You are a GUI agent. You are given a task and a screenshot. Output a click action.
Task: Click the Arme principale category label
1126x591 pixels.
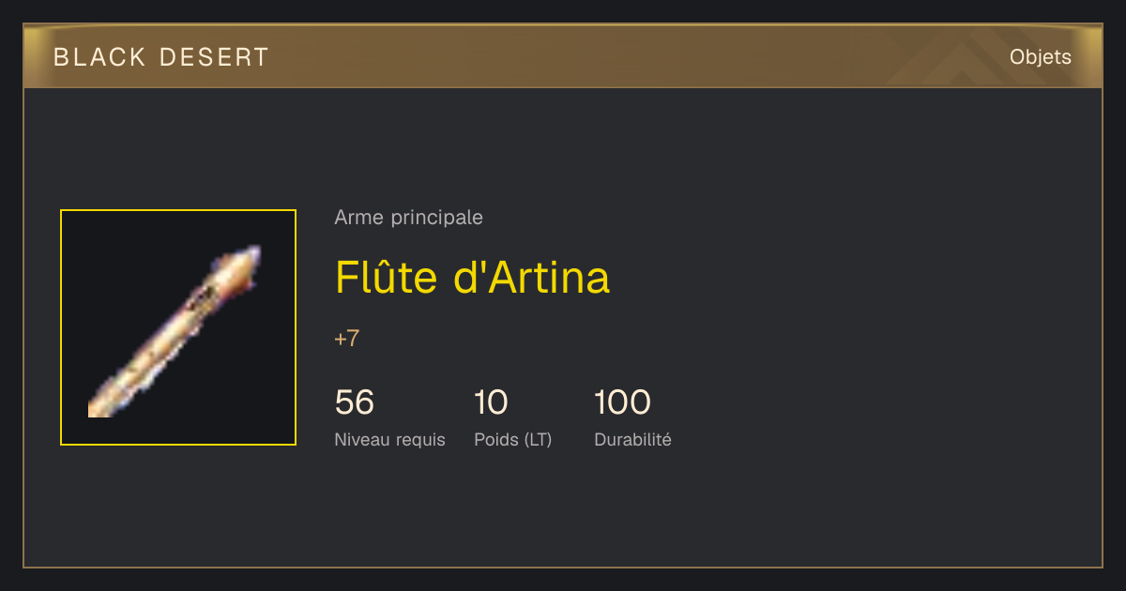tap(408, 218)
